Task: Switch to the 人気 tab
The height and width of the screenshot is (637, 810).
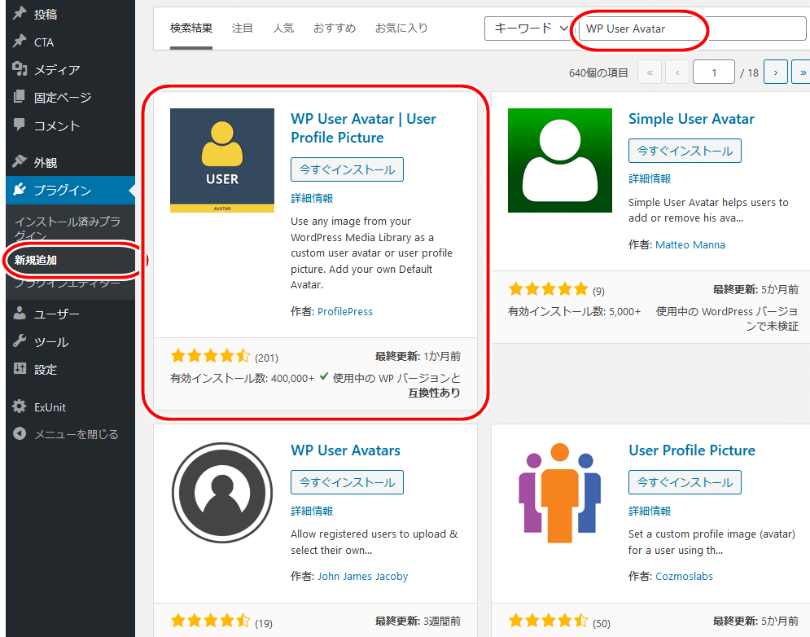Action: (283, 28)
